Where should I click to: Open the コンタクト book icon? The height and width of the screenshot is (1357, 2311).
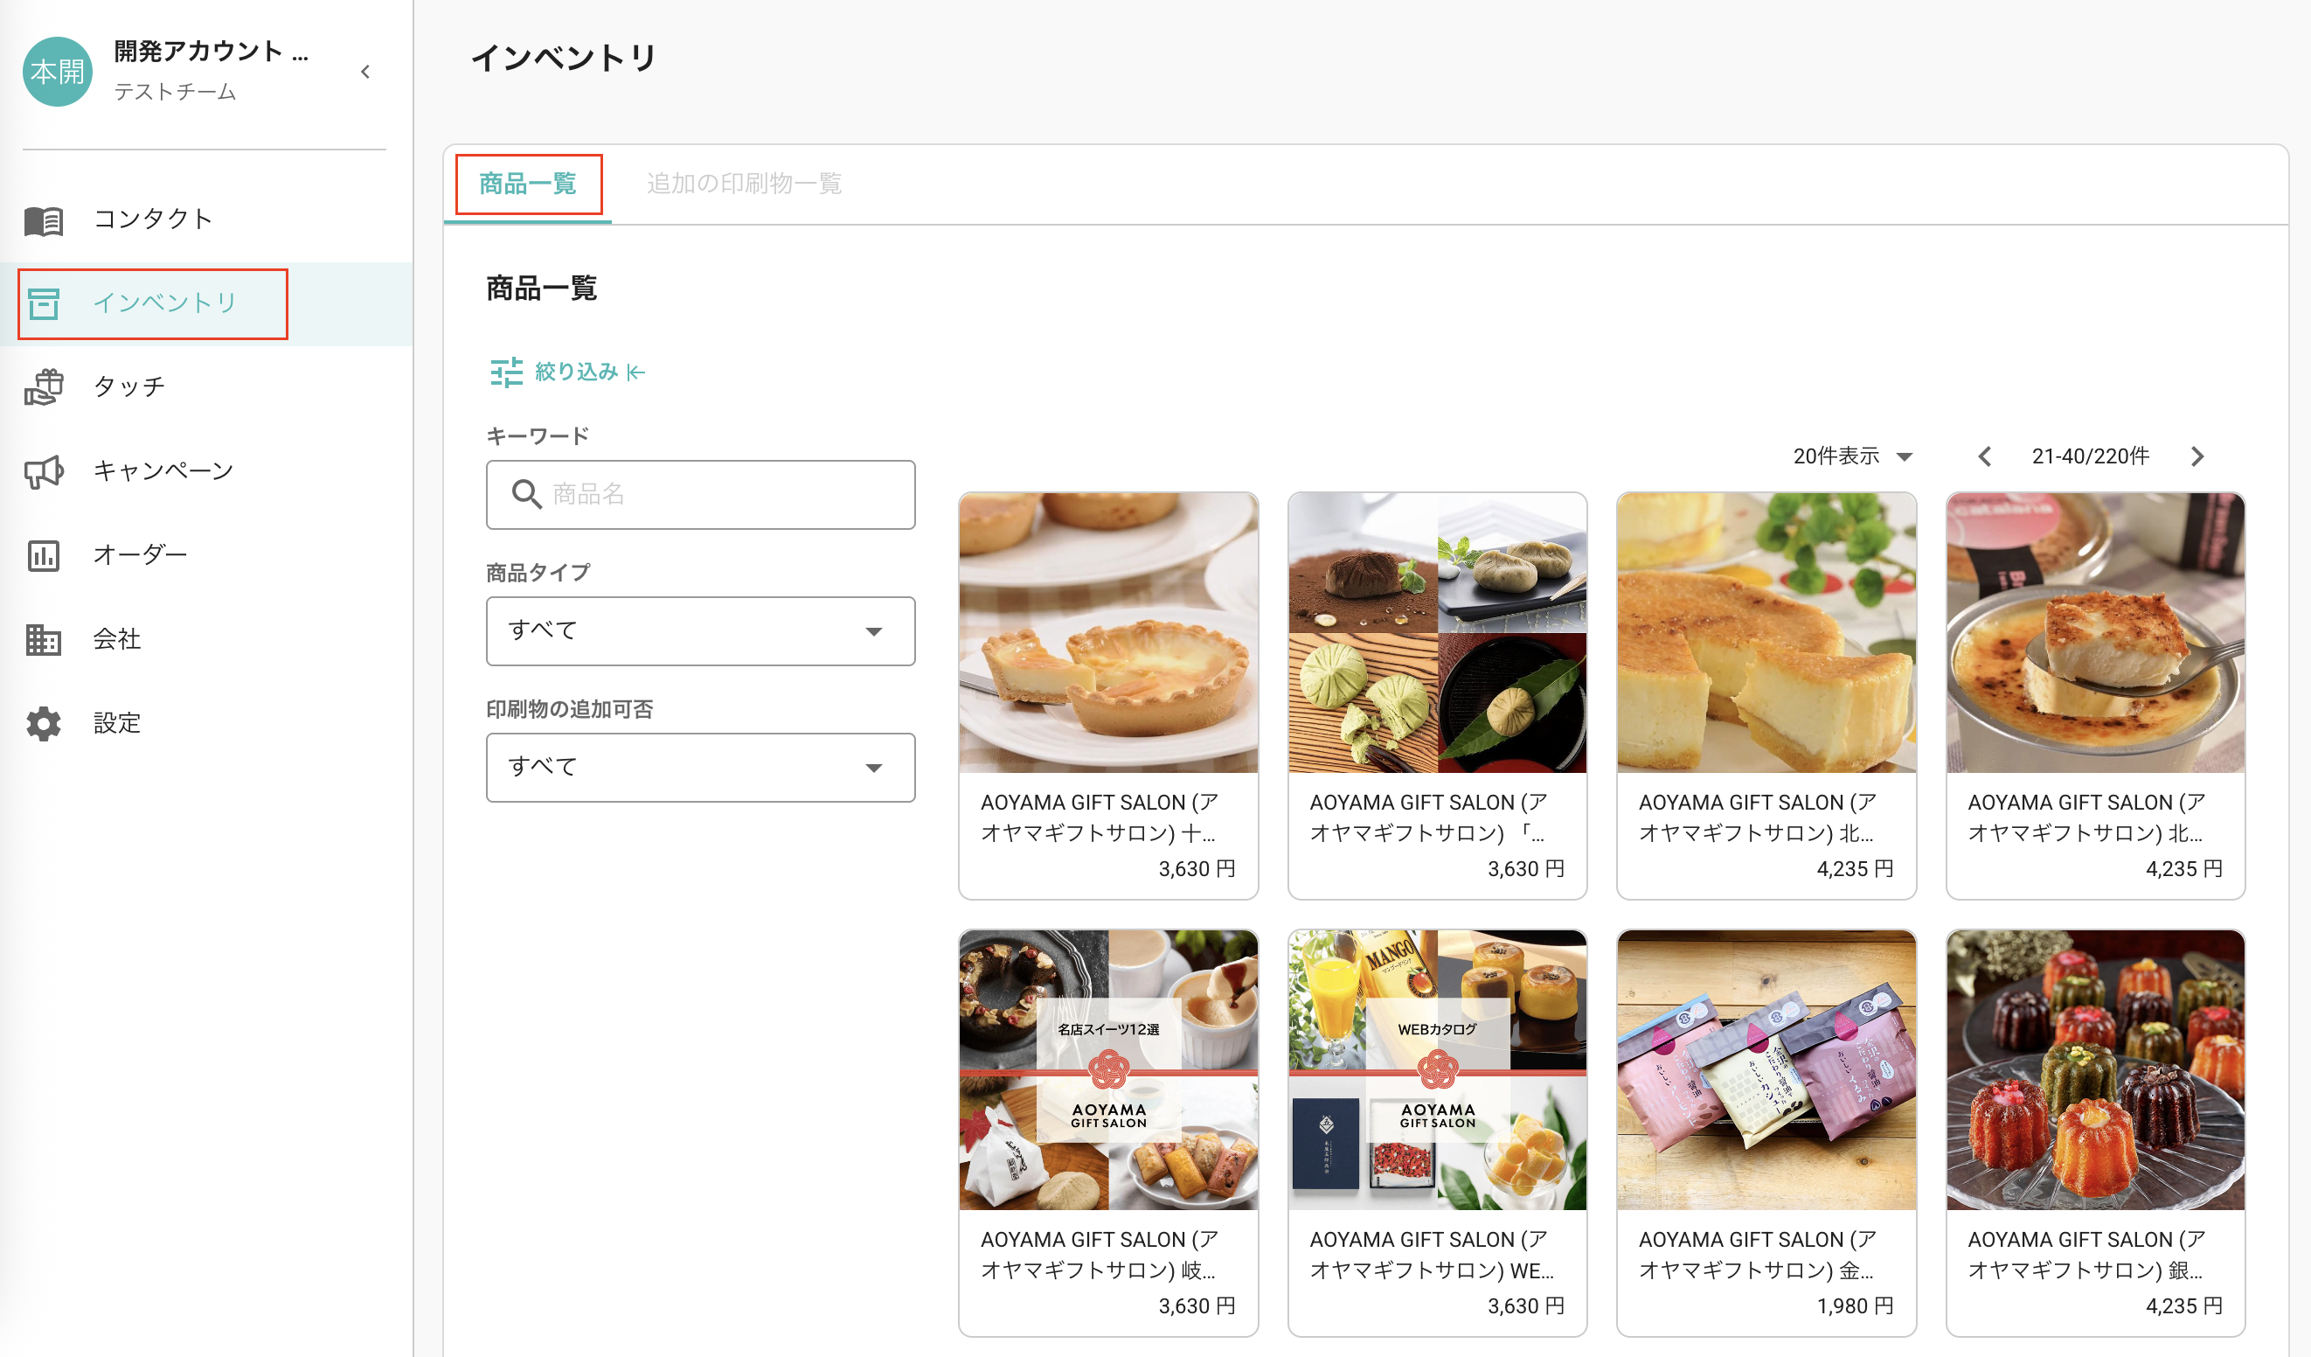[43, 219]
